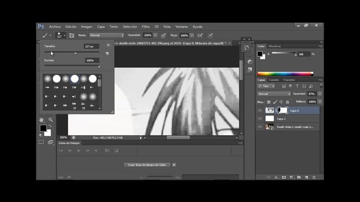Viewport: 360px width, 202px height.
Task: Open the Edición menu
Action: pos(71,26)
